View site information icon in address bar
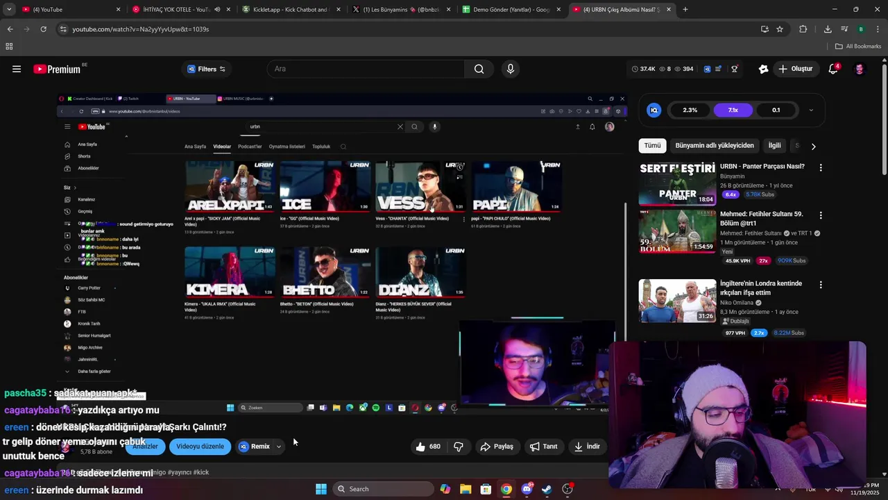This screenshot has height=500, width=888. (x=63, y=29)
